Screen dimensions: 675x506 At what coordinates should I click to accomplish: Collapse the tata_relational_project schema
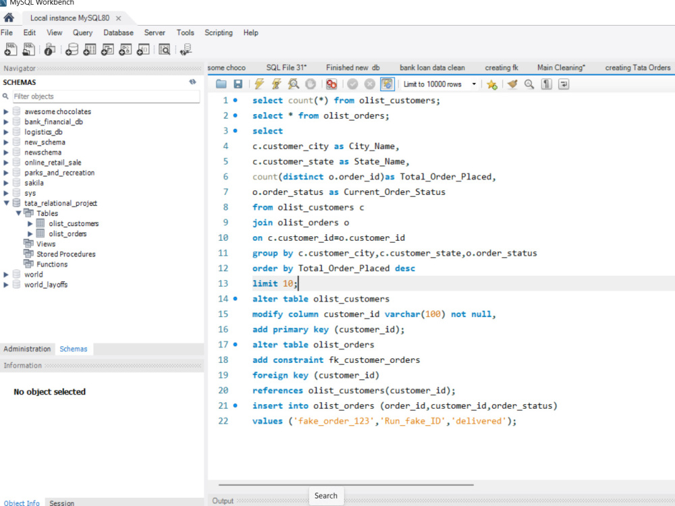click(6, 203)
